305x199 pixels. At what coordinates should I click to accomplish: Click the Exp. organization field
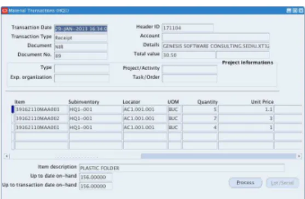pos(82,78)
